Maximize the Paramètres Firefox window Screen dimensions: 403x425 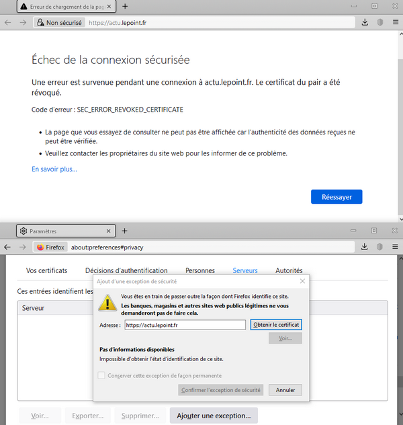pyautogui.click(x=373, y=231)
